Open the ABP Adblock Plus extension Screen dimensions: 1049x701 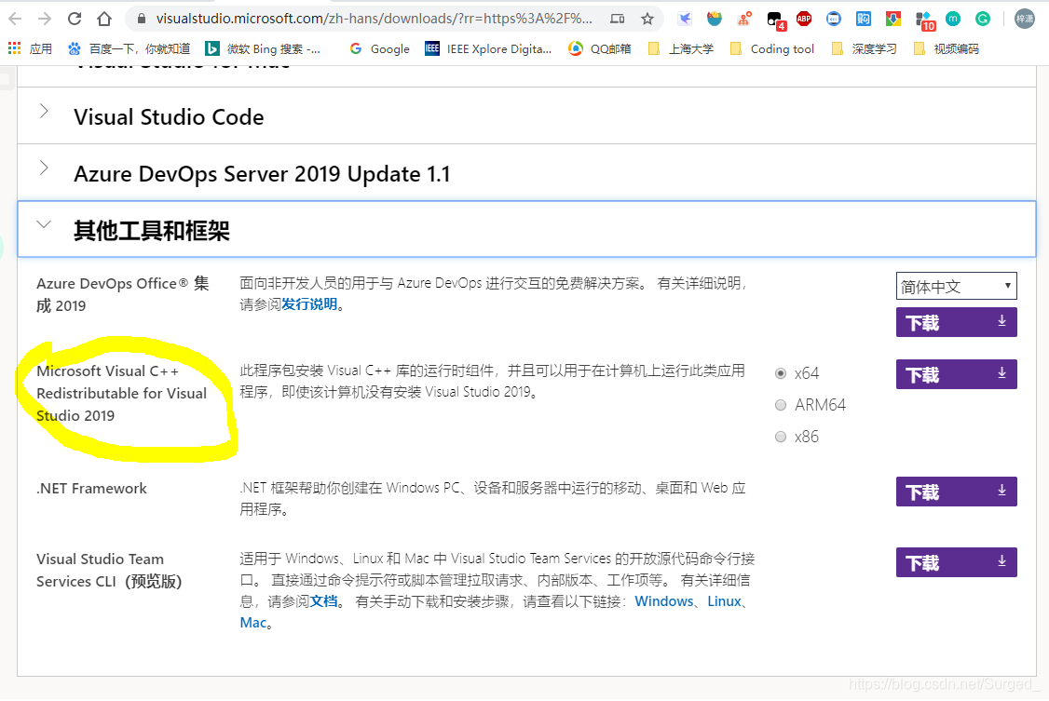[803, 19]
